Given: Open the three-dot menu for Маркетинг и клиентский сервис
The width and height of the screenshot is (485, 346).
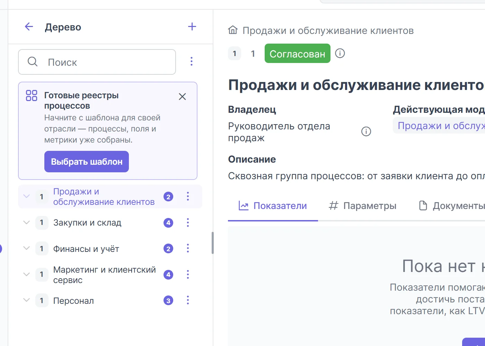Looking at the screenshot, I should (x=188, y=274).
